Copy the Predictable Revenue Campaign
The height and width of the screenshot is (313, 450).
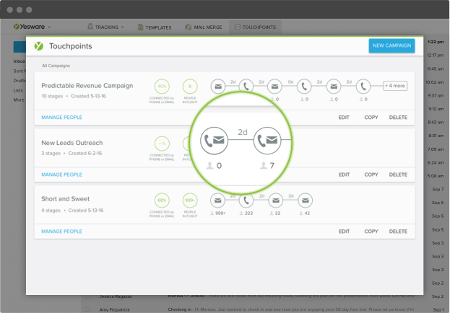(x=371, y=118)
